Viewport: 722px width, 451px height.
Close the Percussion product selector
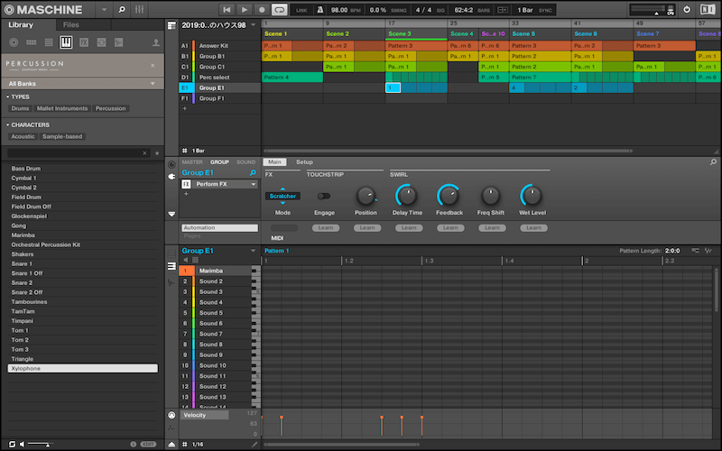tap(153, 65)
